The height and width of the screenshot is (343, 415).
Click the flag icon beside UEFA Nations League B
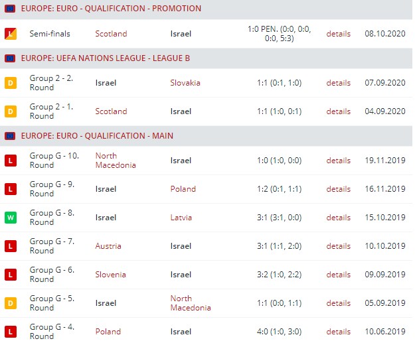point(10,58)
